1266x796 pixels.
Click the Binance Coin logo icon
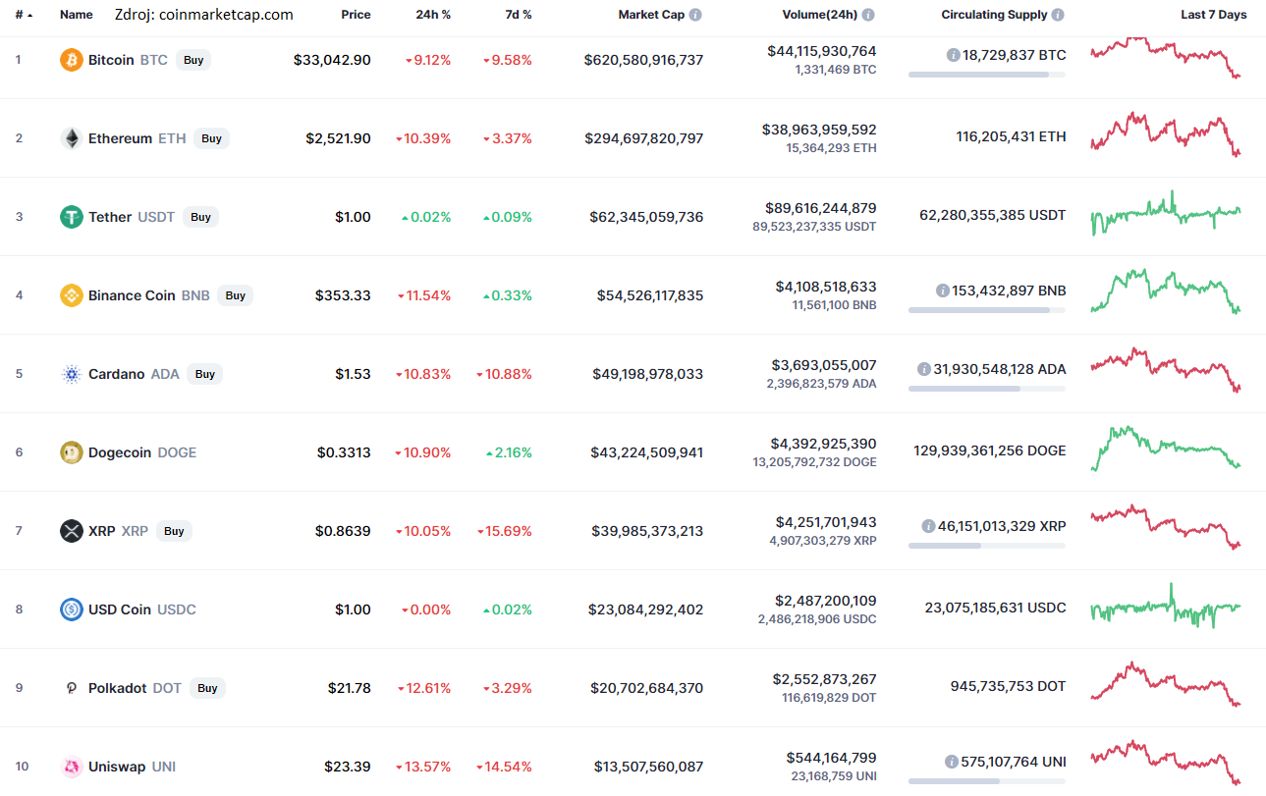[x=72, y=295]
